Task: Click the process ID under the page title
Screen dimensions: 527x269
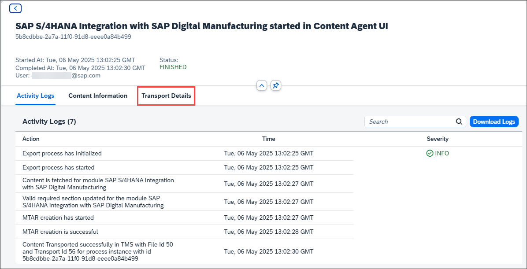Action: tap(73, 37)
